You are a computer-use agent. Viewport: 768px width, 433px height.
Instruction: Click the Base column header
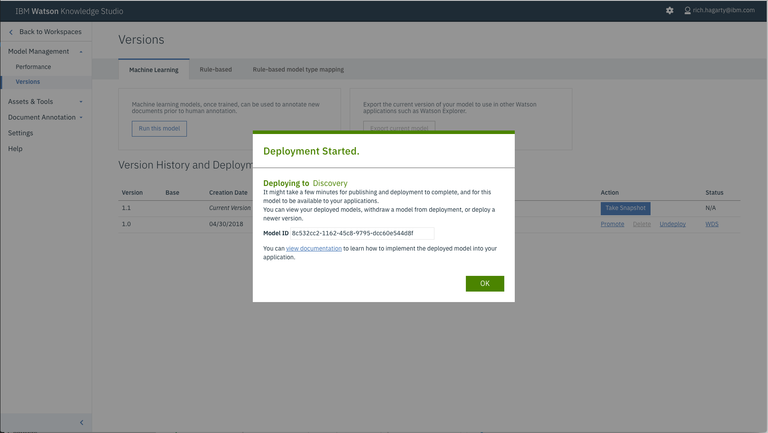pos(172,192)
